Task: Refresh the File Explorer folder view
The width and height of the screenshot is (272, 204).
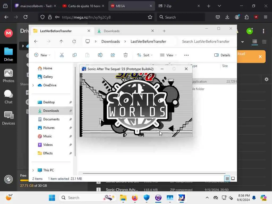Action: [74, 41]
